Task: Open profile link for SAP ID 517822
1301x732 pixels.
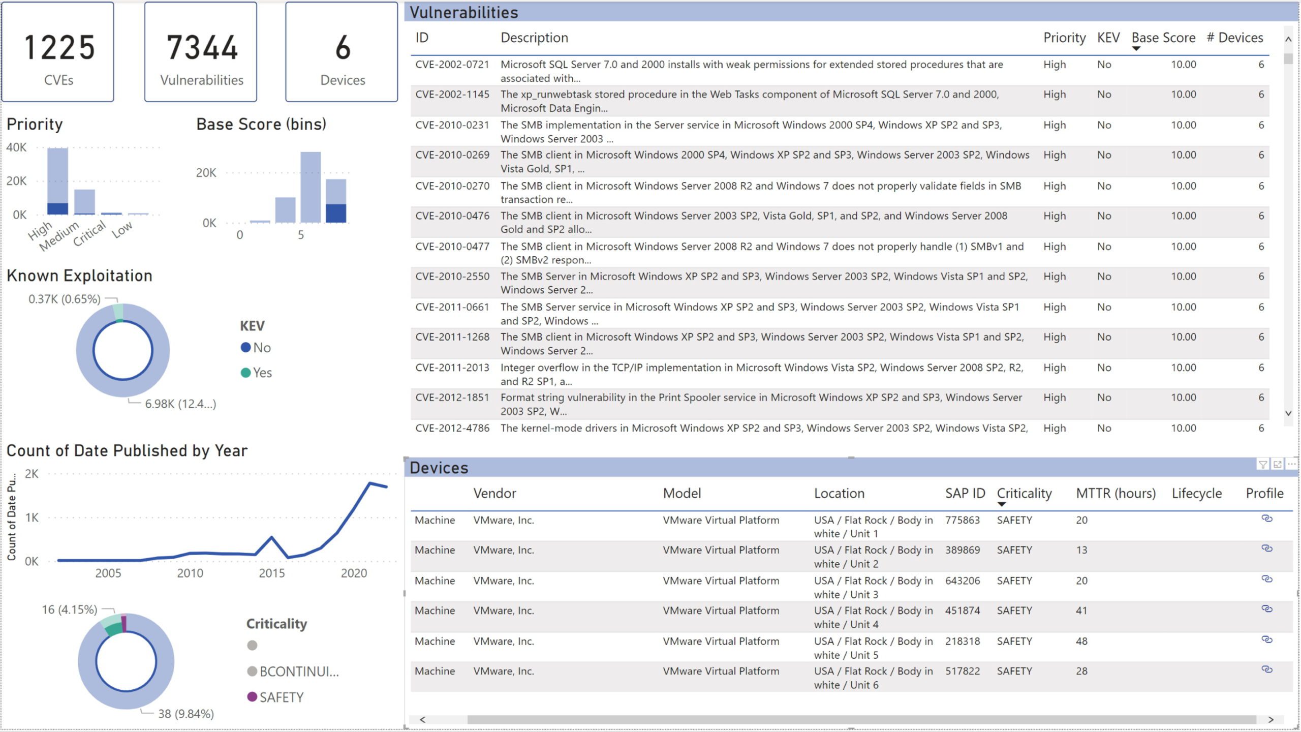Action: coord(1267,669)
